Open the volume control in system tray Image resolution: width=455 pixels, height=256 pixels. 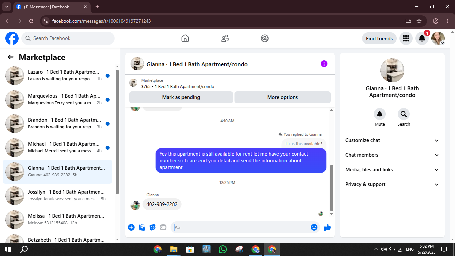tap(384, 249)
